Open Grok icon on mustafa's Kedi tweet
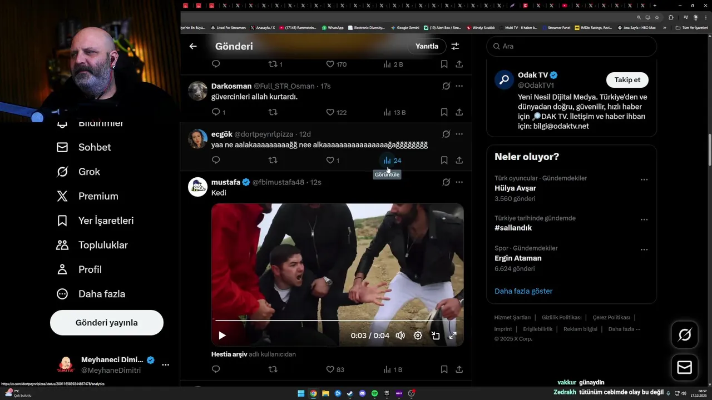Viewport: 712px width, 400px height. click(x=446, y=182)
